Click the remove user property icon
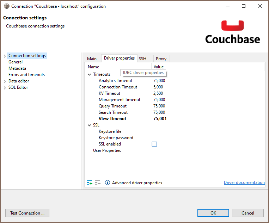Viewport: 269px width, 223px height. 98,182
